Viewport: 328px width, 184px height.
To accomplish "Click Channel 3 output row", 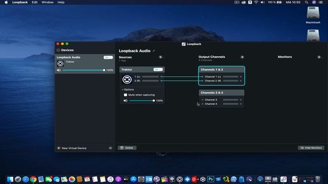I will coord(221,100).
